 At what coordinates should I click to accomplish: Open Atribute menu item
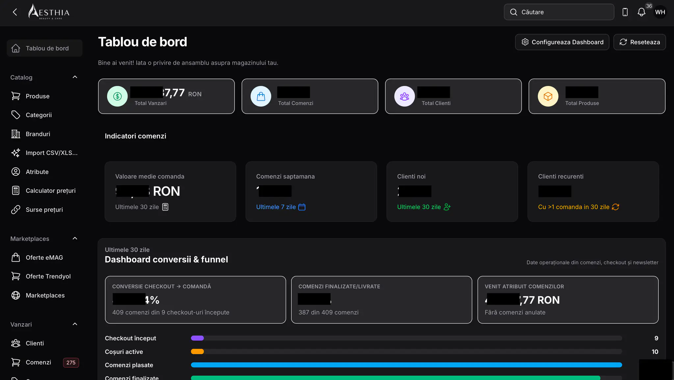tap(44, 172)
